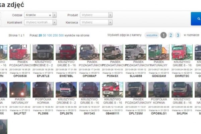This screenshot has height=134, width=201.
Task: Click plate text PO54SX
Action: [x=113, y=76]
